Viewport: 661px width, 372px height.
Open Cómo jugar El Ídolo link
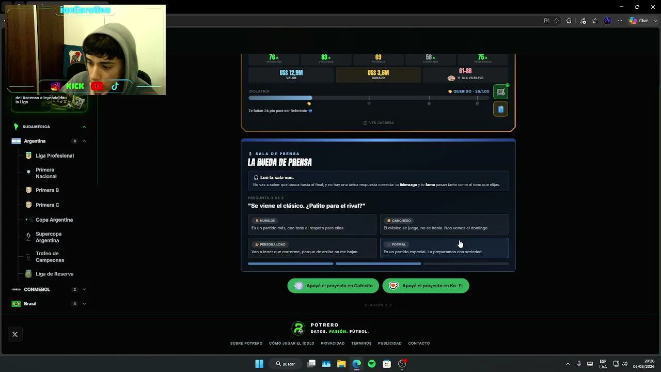(291, 343)
